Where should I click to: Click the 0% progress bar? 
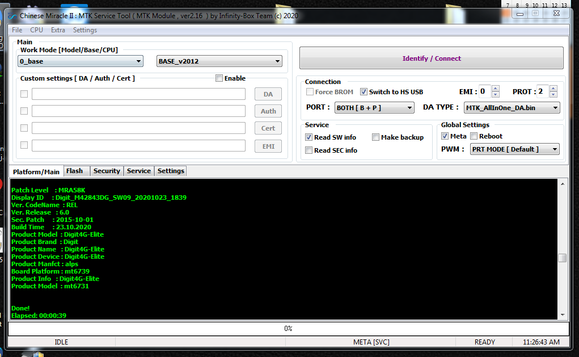click(289, 328)
